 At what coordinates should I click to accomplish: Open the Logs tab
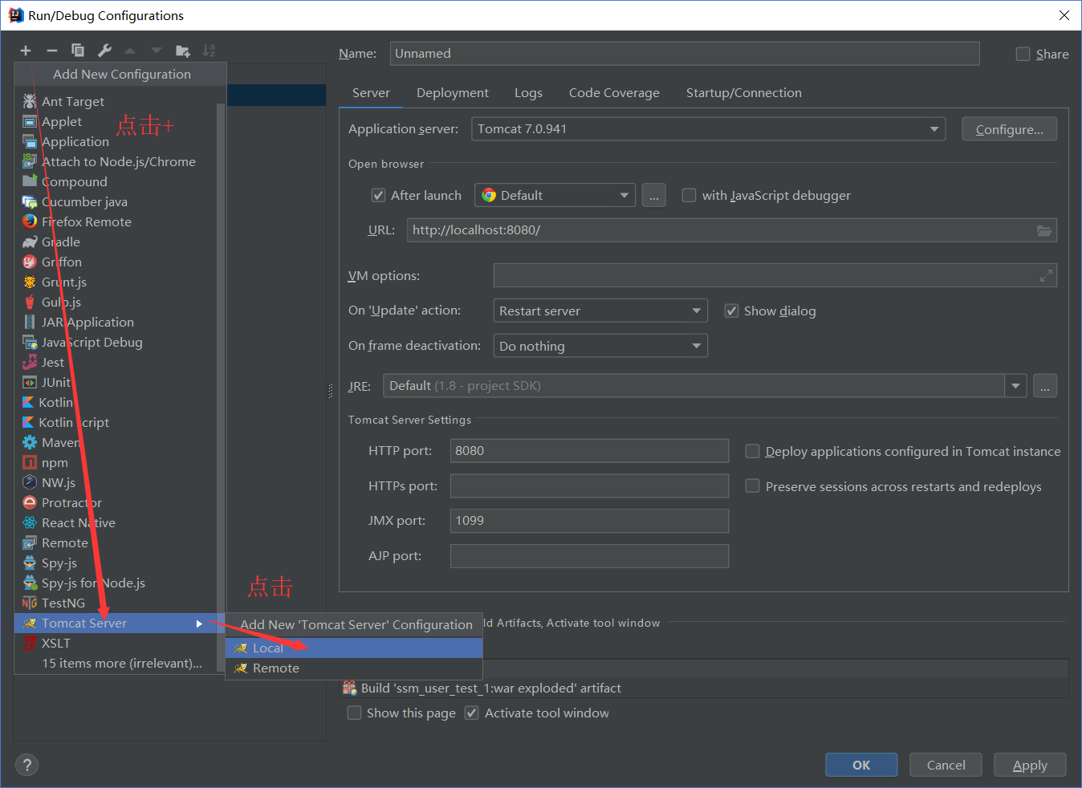pos(528,93)
